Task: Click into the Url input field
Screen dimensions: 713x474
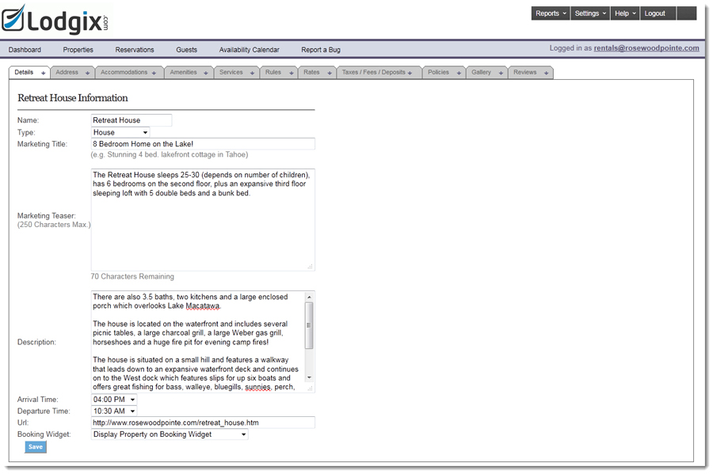Action: point(203,423)
